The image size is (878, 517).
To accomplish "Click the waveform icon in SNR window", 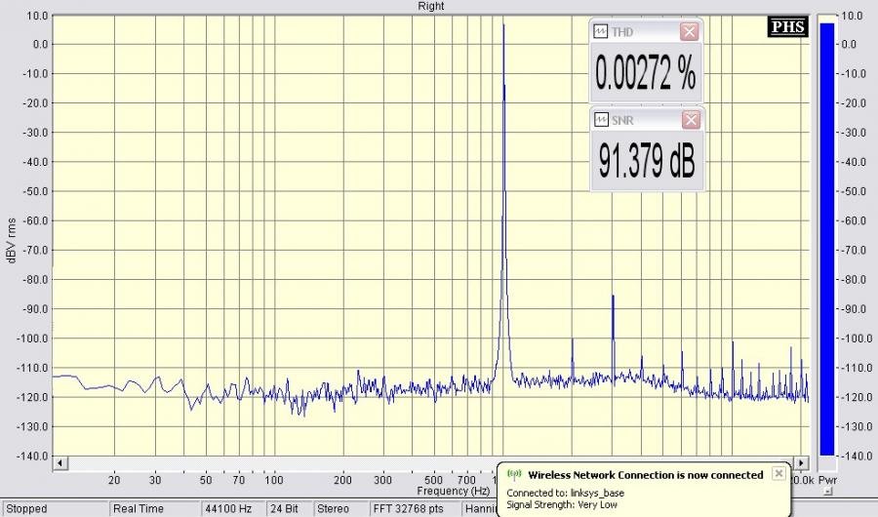I will [x=600, y=120].
